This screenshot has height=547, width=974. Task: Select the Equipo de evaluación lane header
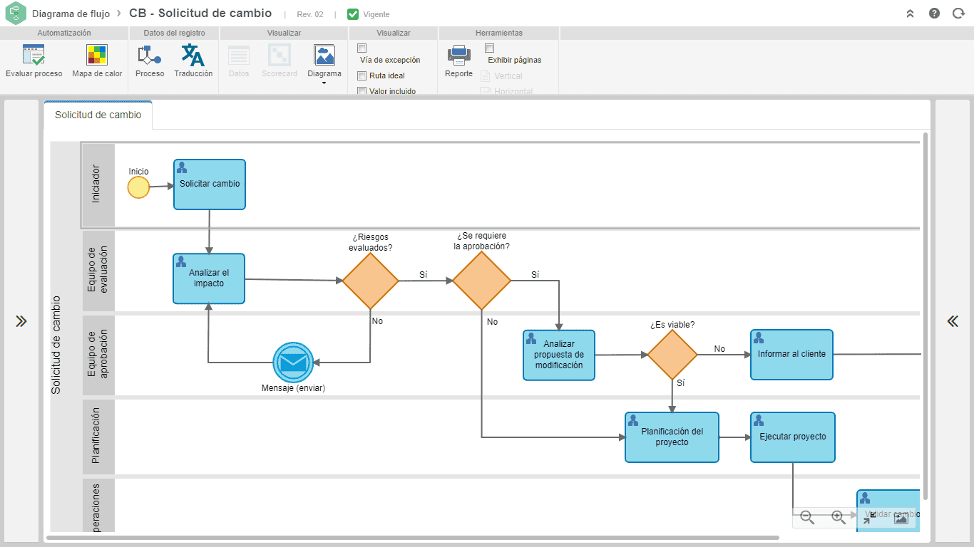98,270
